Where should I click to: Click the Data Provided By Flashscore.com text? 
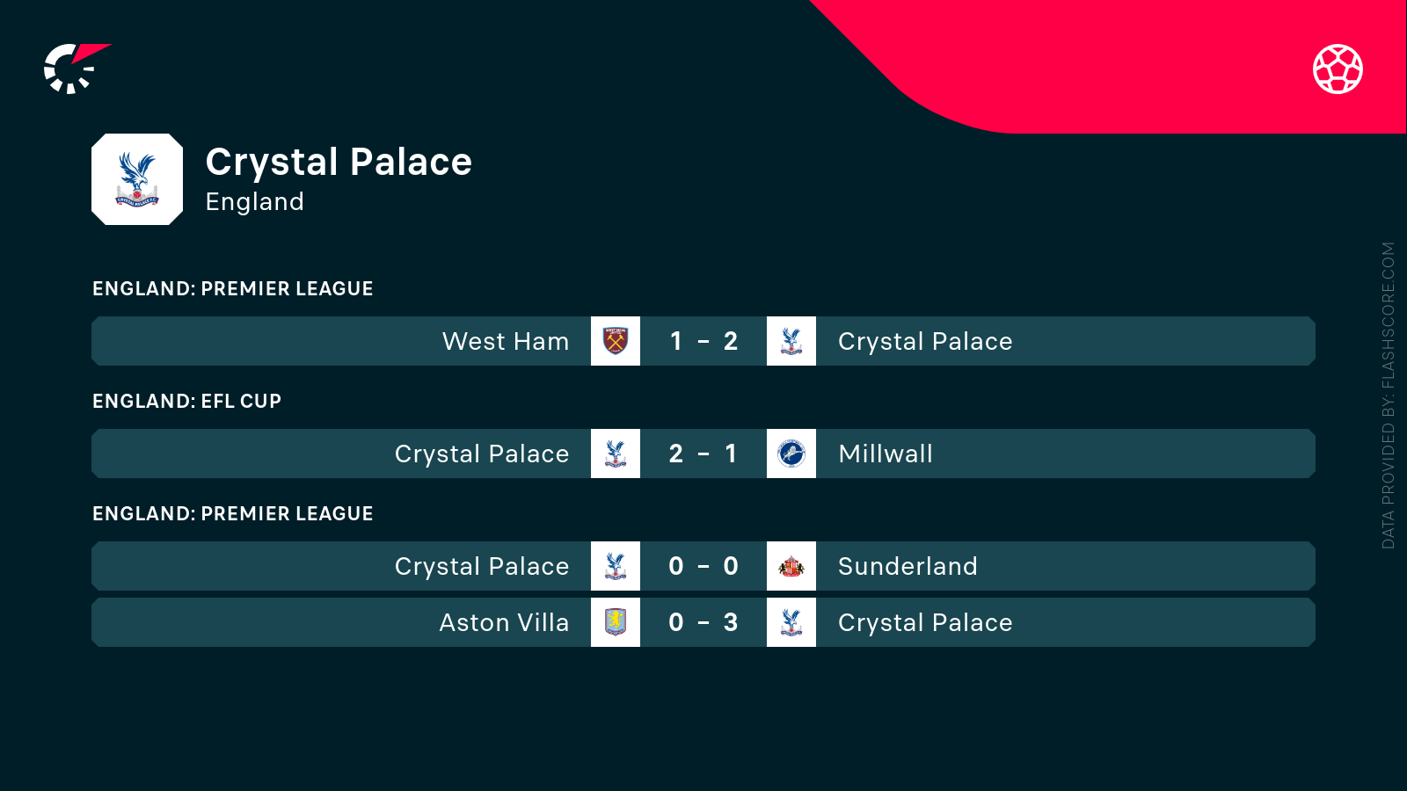point(1388,395)
